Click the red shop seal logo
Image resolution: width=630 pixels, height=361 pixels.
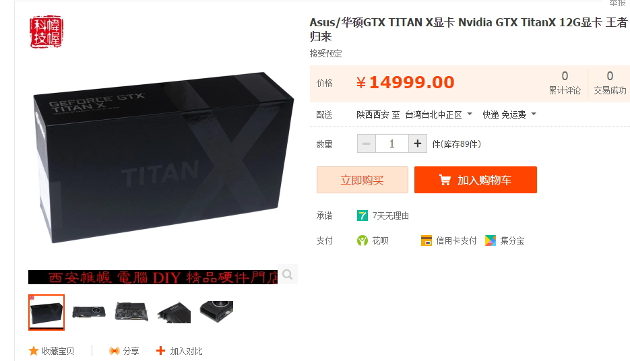(x=46, y=32)
